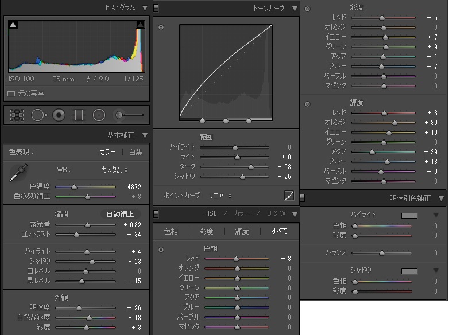Toggle the HSL panel on/off switch

[156, 214]
